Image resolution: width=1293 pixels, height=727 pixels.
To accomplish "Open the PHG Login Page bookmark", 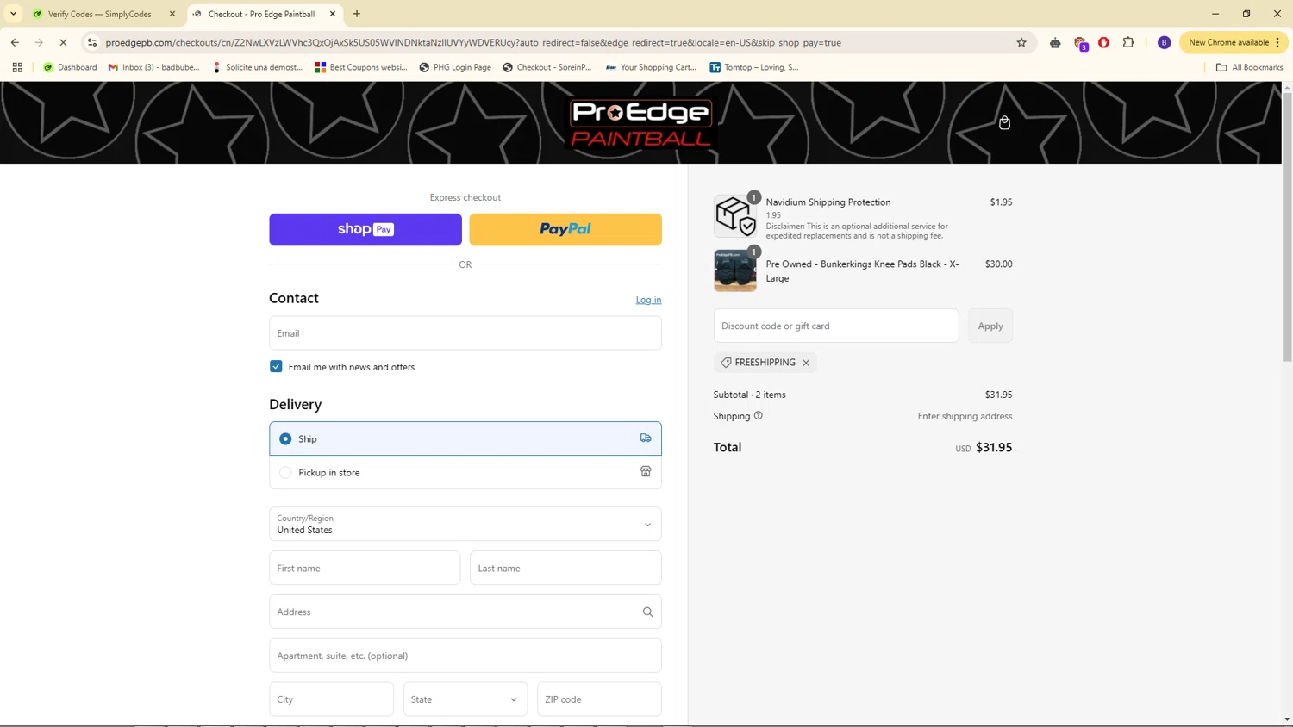I will (x=454, y=67).
